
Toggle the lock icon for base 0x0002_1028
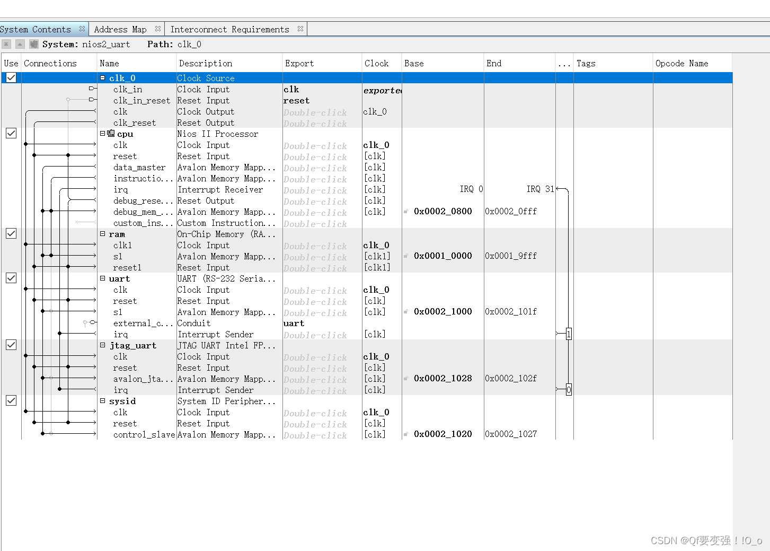406,379
